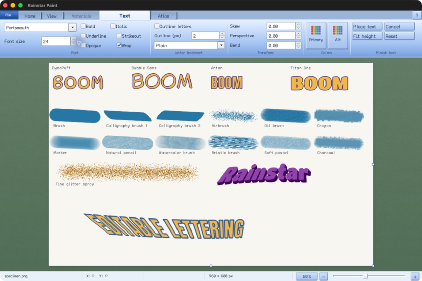The height and width of the screenshot is (281, 422).
Task: Click the Perspective value field
Action: click(281, 36)
